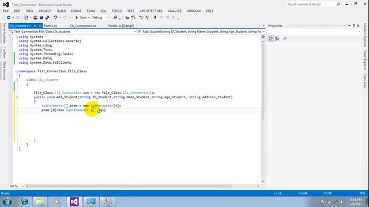
Task: Collapse the namespace Test_Connection.File_Class block
Action: tap(17, 71)
